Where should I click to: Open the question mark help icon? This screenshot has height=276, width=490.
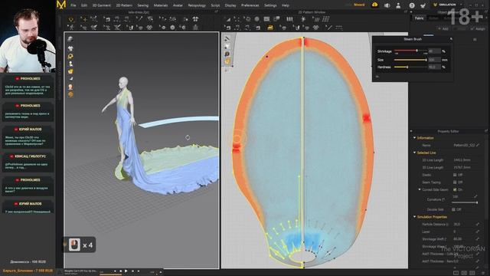pos(412,5)
